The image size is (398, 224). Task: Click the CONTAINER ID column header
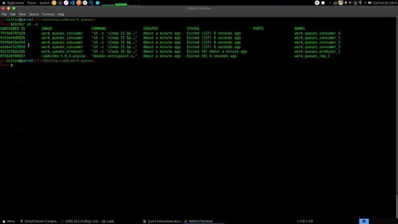pyautogui.click(x=12, y=29)
